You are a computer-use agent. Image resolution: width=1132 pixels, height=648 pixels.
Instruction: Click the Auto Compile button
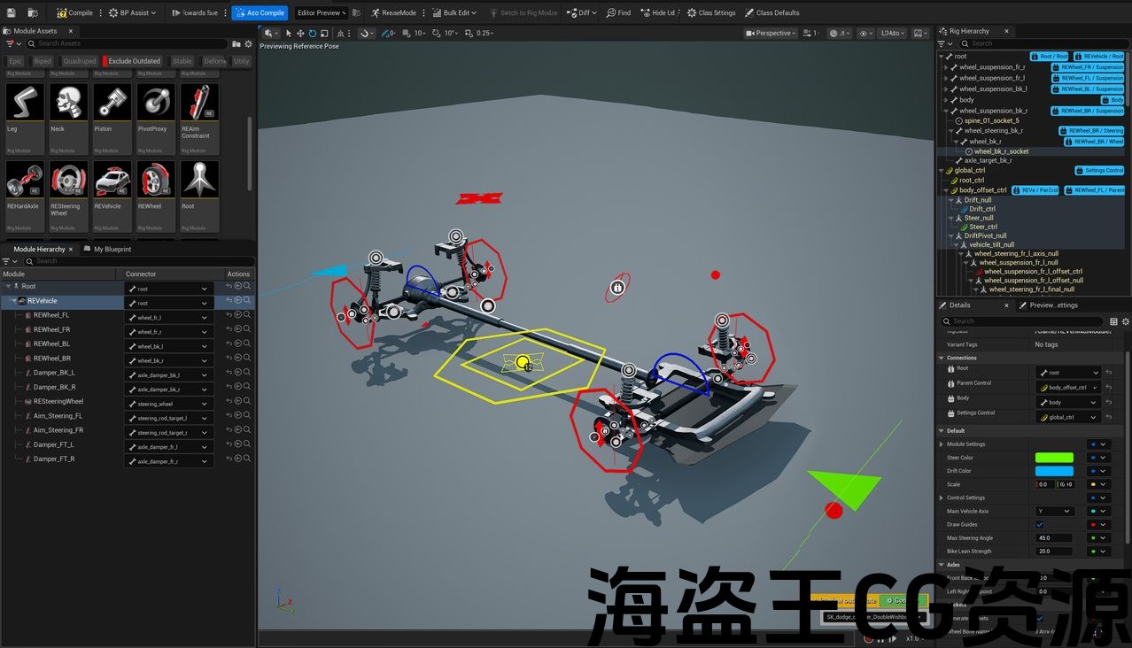pyautogui.click(x=260, y=12)
